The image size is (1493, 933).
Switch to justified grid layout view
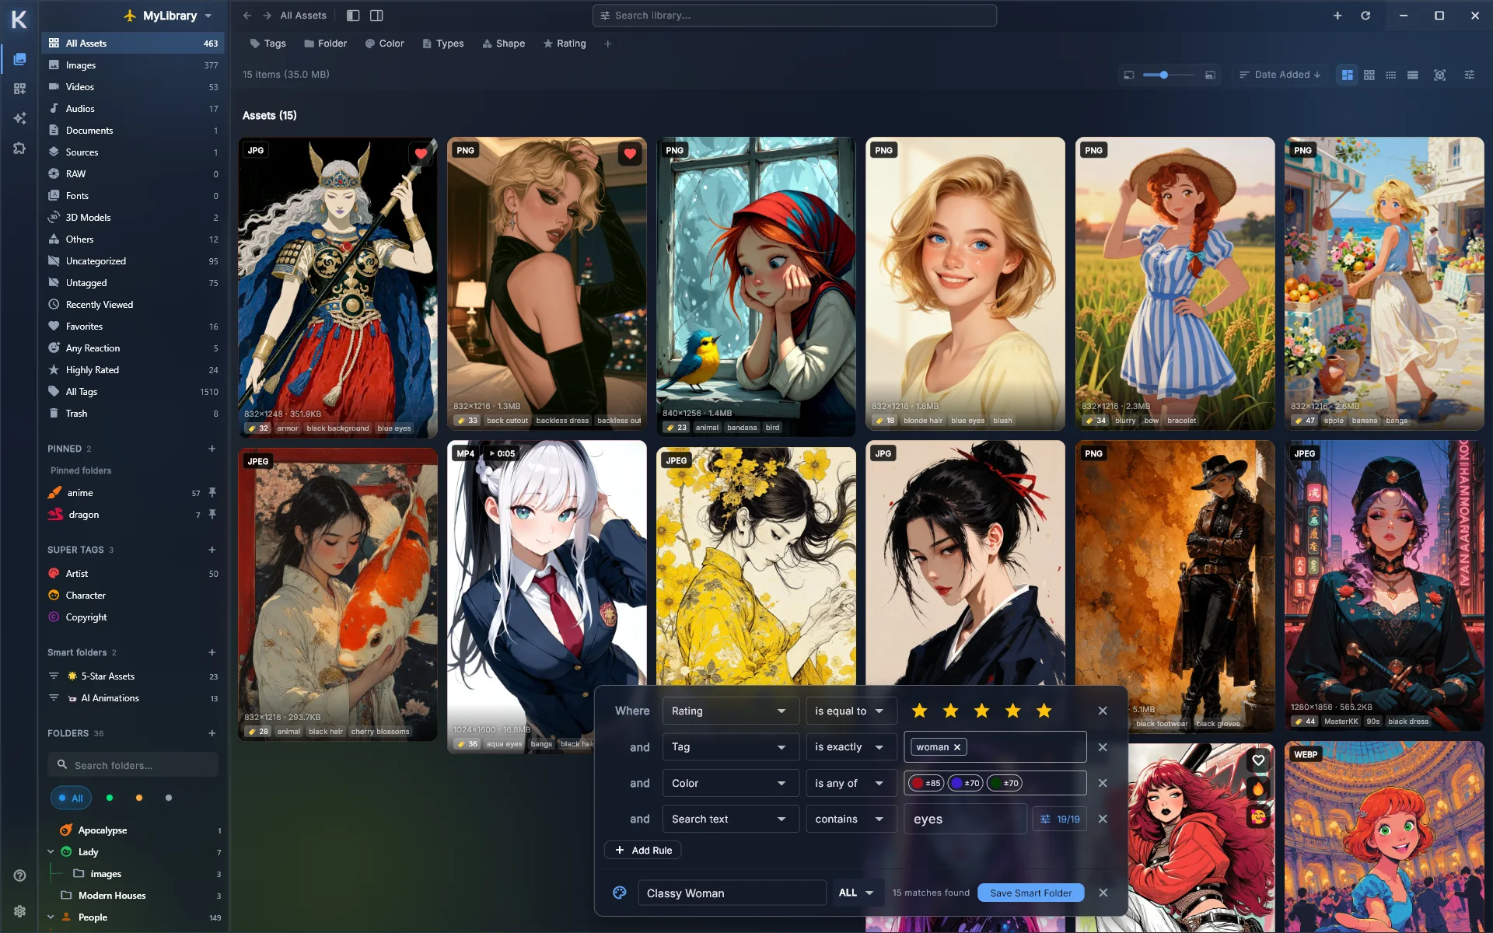(1347, 75)
